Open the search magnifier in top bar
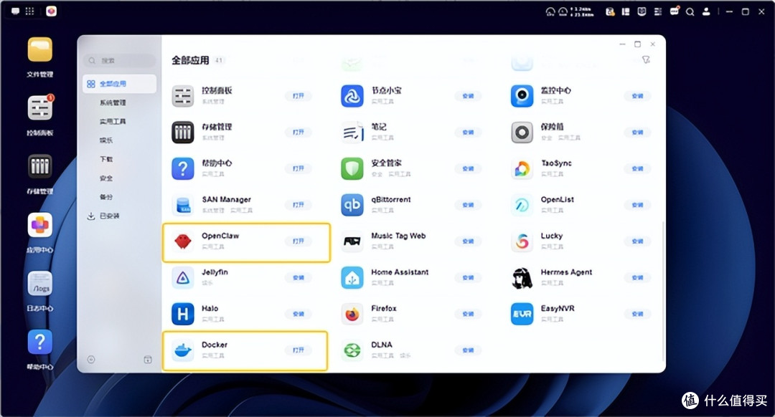 coord(690,12)
